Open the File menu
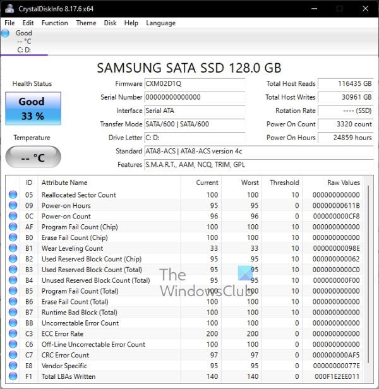 (9, 23)
